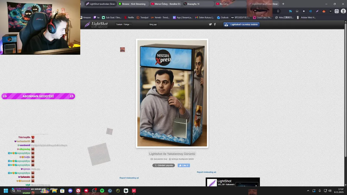Open the Arbiter Web H... bookmark

pos(306,17)
